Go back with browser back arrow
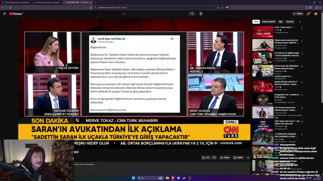The image size is (323, 181). [3, 8]
